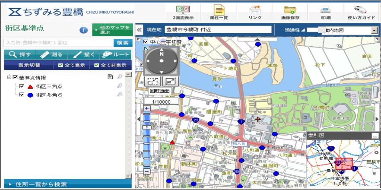Open the 属性一覧 attribute list

click(220, 12)
